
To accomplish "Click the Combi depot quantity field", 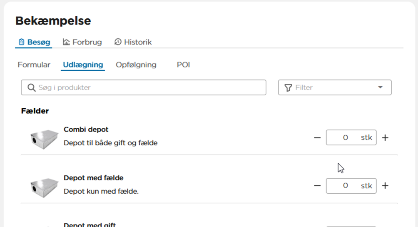I will click(x=345, y=137).
